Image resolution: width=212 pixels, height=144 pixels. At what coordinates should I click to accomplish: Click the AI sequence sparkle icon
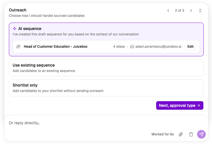(x=15, y=29)
